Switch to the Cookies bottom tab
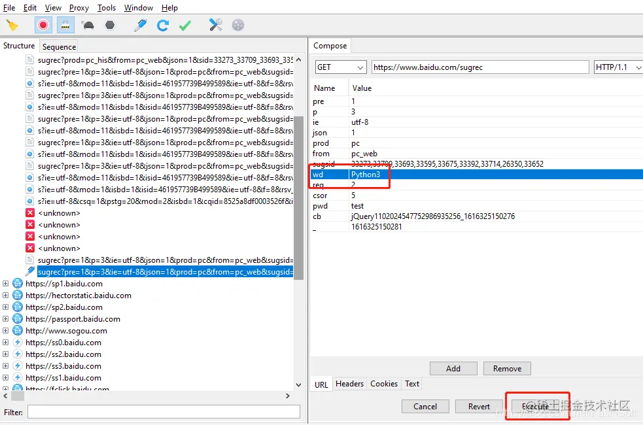Image resolution: width=643 pixels, height=425 pixels. [x=384, y=384]
